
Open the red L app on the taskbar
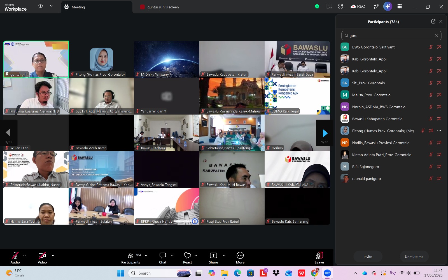tap(263, 273)
